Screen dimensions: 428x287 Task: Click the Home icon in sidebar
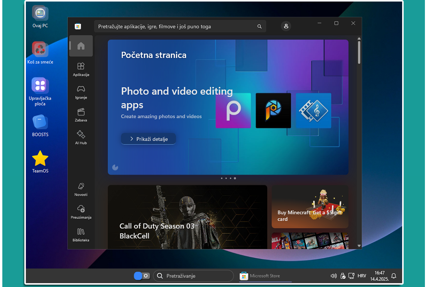tap(81, 46)
